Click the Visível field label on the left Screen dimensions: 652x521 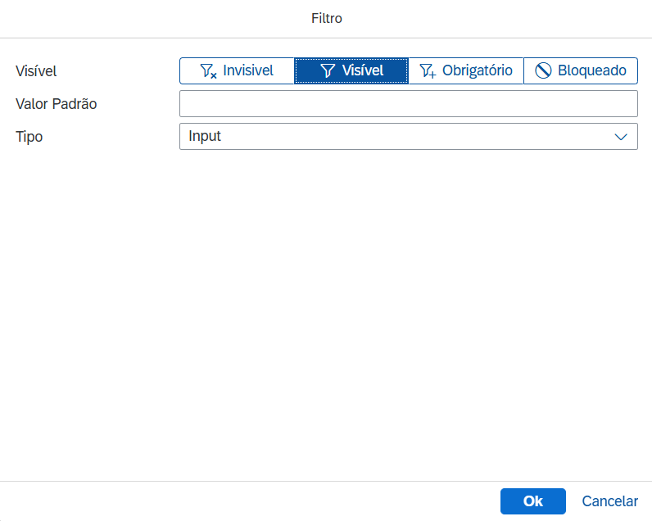coord(36,71)
